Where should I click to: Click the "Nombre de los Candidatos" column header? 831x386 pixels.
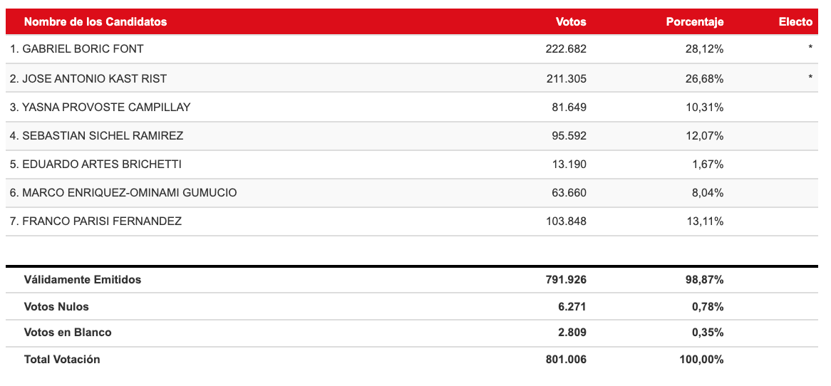tap(96, 21)
